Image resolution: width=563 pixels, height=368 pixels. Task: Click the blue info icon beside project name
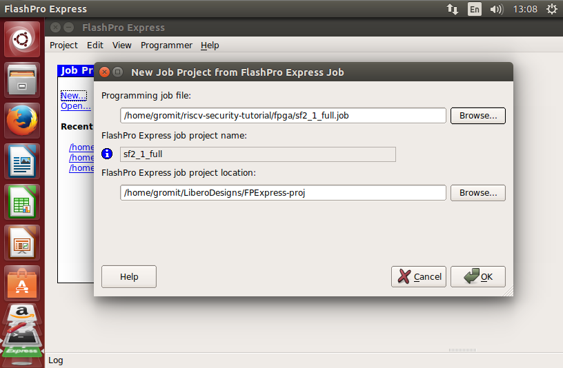click(107, 154)
